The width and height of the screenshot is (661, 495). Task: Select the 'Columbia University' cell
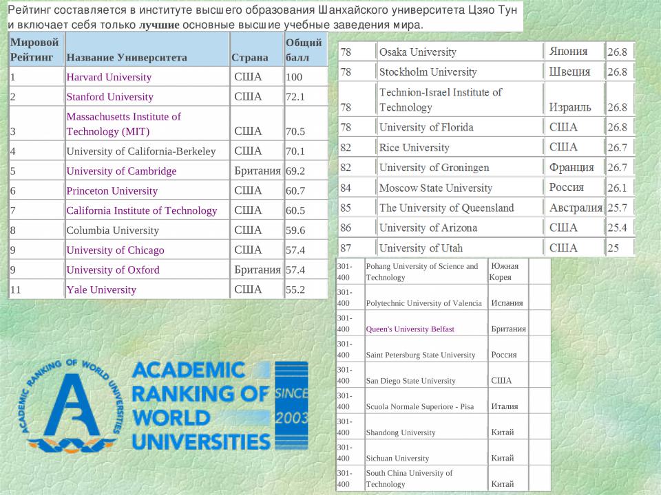(147, 230)
